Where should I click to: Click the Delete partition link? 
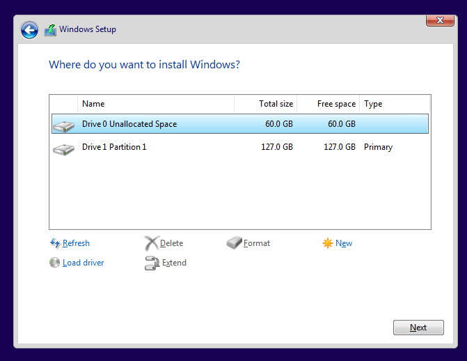coord(171,243)
